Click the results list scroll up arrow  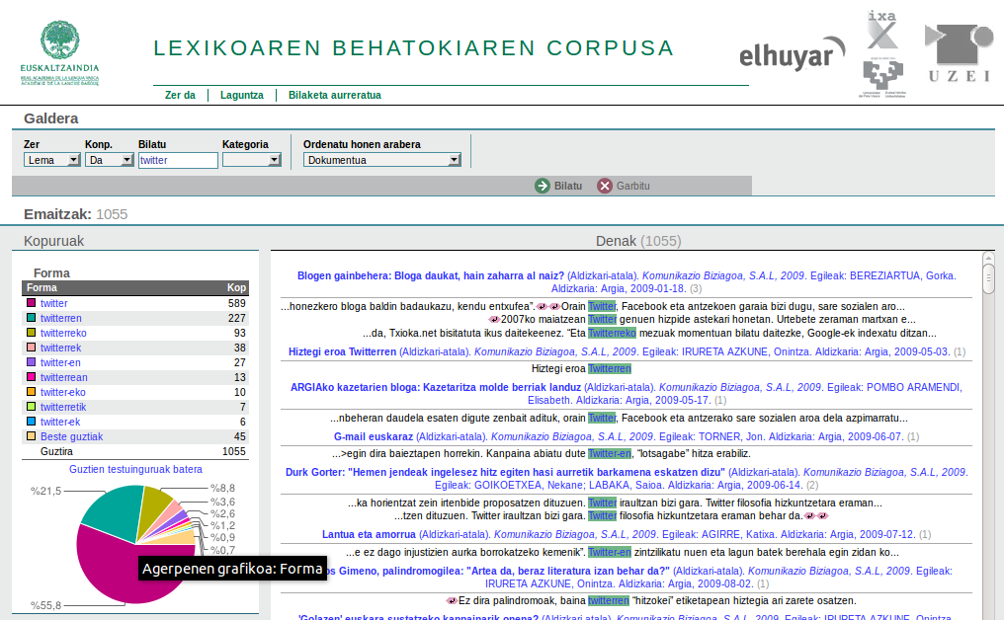[x=988, y=258]
